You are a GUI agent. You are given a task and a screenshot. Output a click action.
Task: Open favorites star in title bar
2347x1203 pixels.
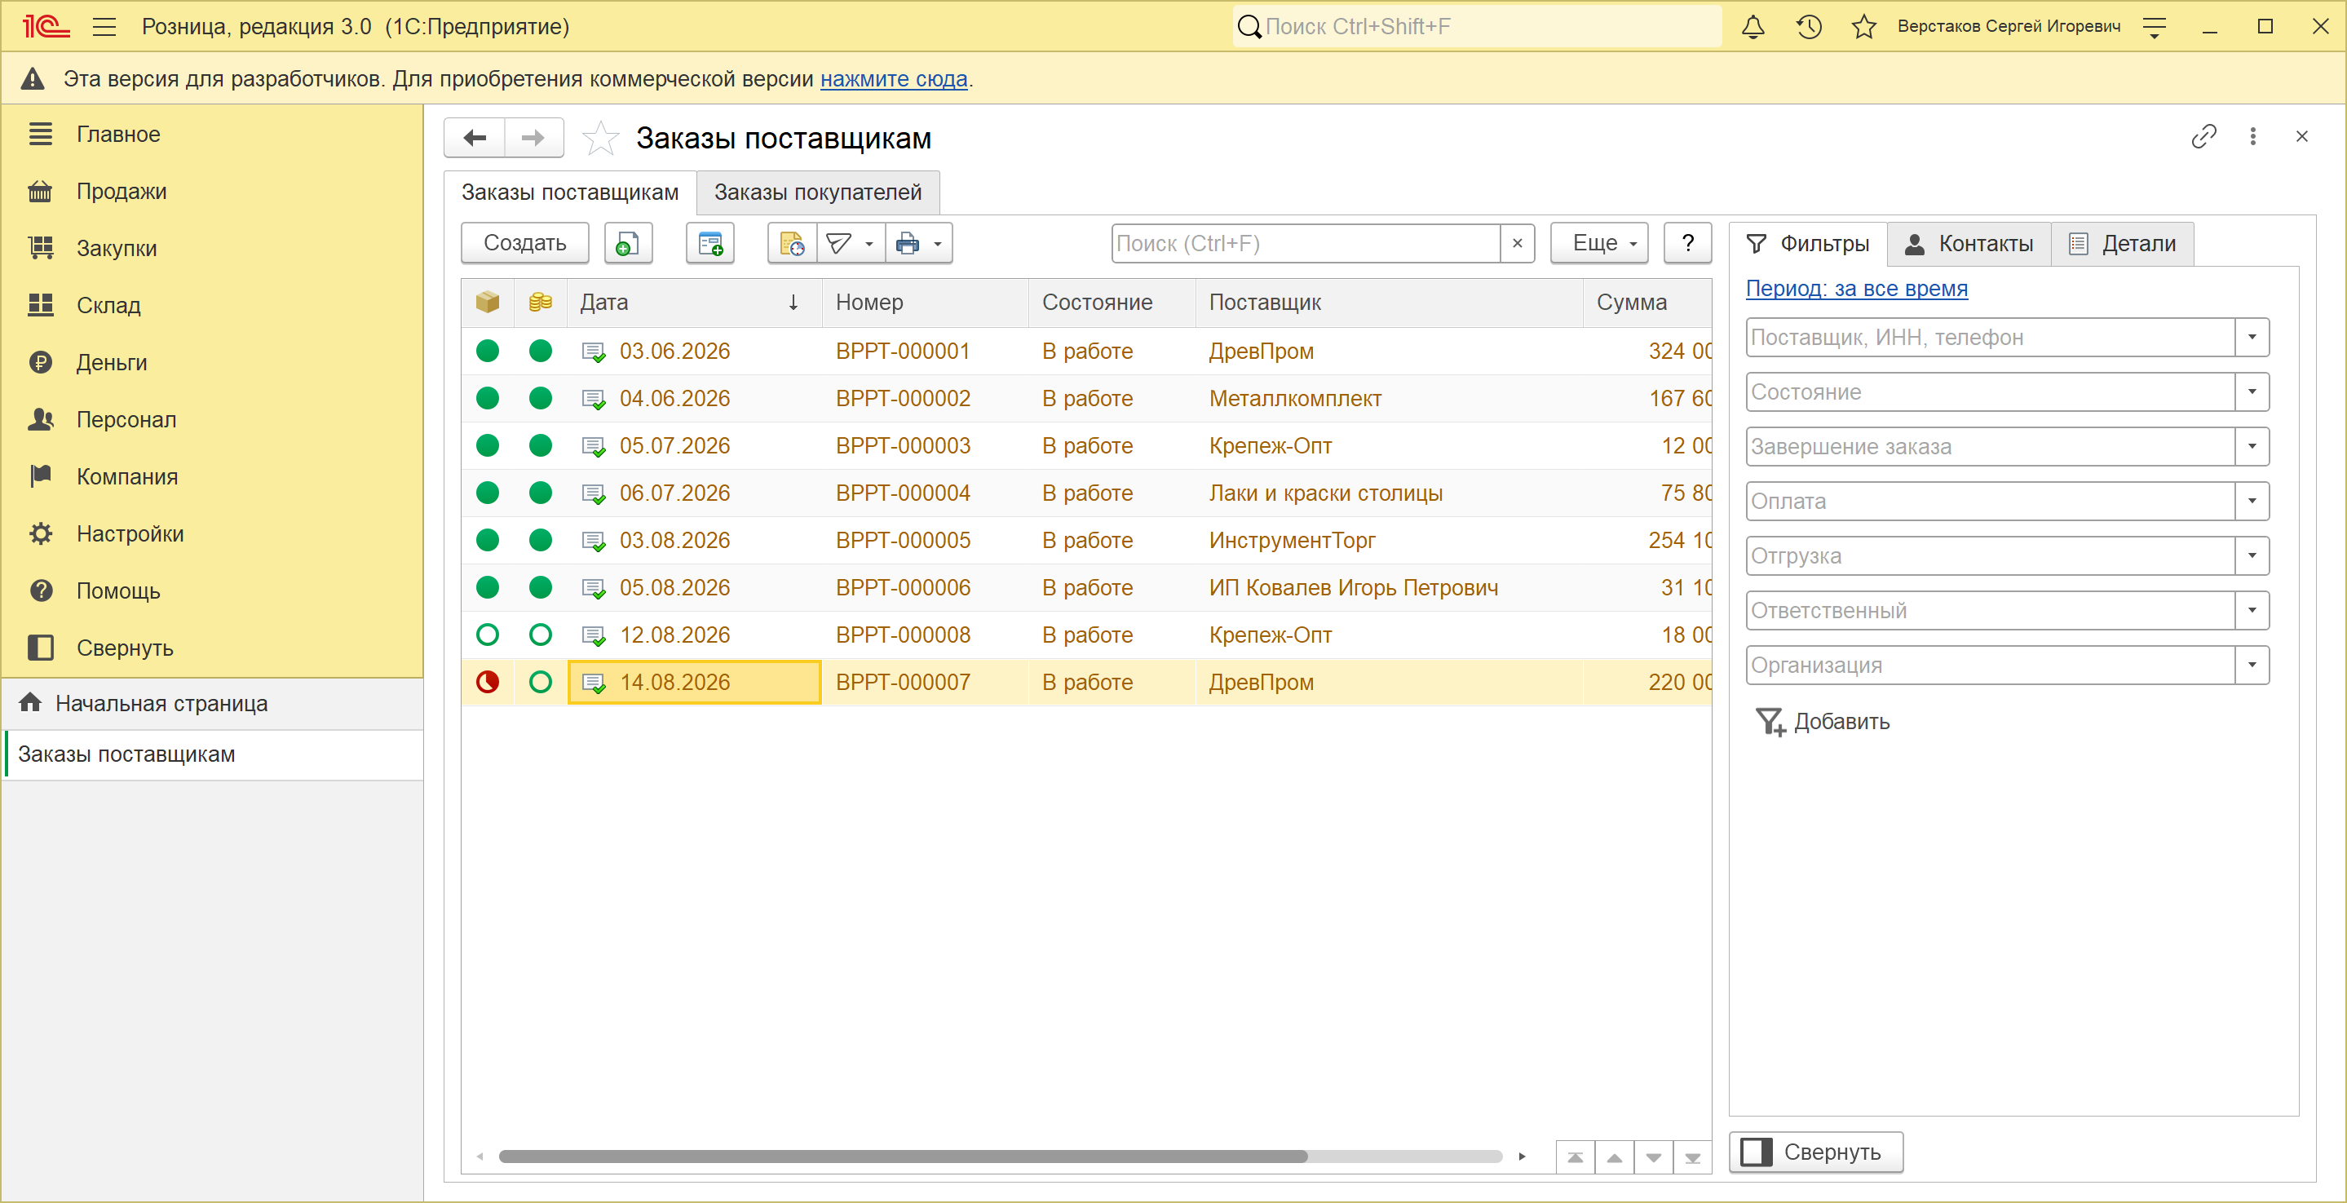(1864, 26)
